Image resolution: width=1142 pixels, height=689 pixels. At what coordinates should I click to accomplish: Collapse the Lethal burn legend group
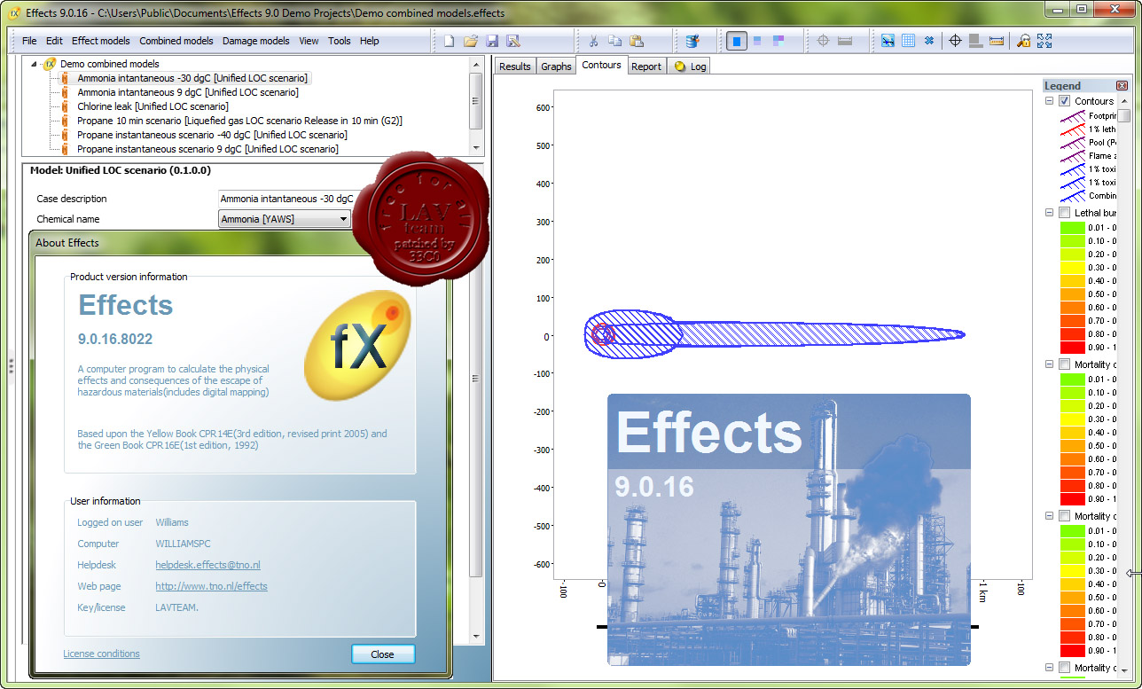point(1050,213)
